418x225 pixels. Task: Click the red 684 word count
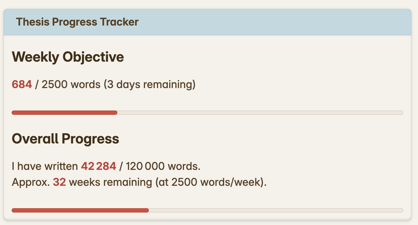tap(22, 84)
